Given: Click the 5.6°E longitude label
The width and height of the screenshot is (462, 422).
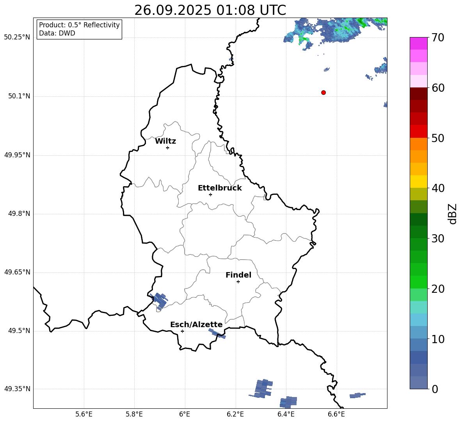Looking at the screenshot, I should pyautogui.click(x=84, y=414).
